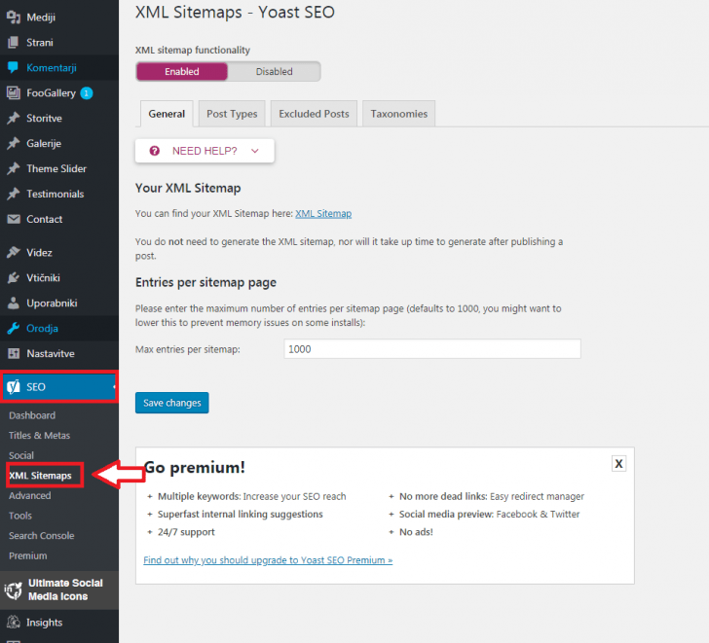Open Titles & Metas submenu
This screenshot has height=643, width=709.
pos(39,435)
